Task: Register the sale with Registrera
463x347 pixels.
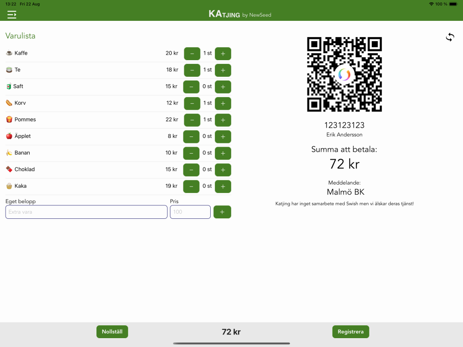Action: pyautogui.click(x=351, y=332)
